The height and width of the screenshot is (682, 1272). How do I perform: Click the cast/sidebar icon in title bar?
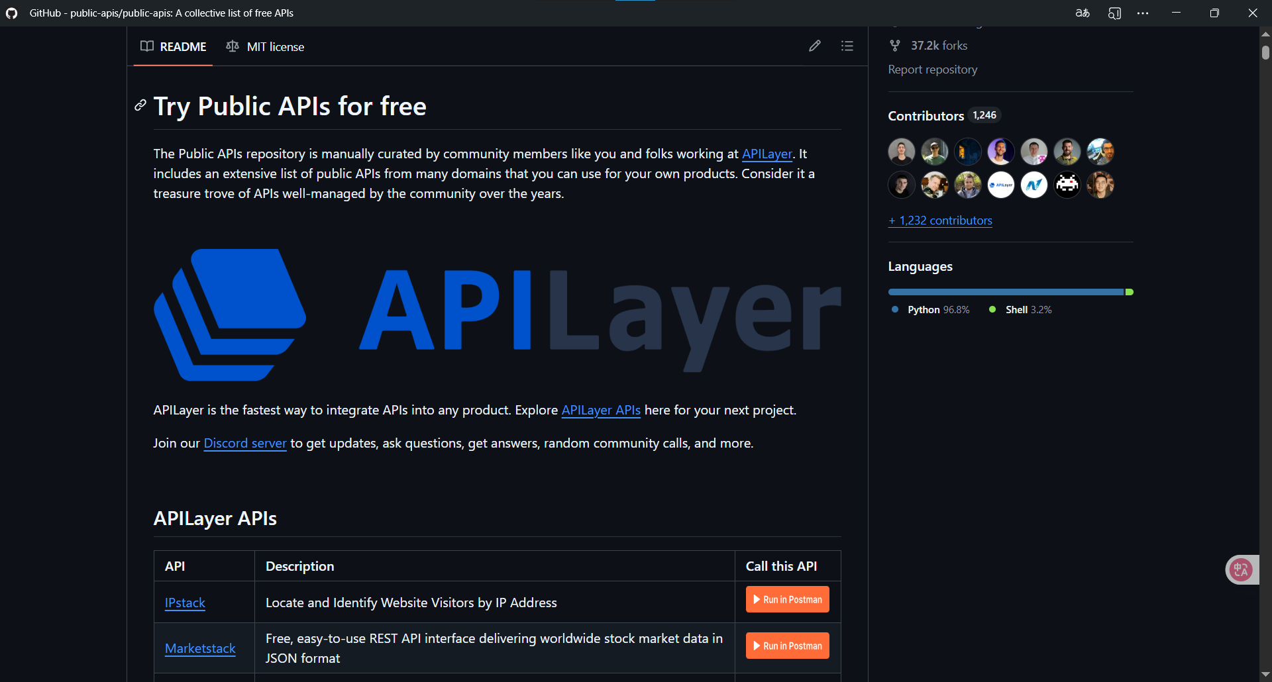click(x=1114, y=13)
